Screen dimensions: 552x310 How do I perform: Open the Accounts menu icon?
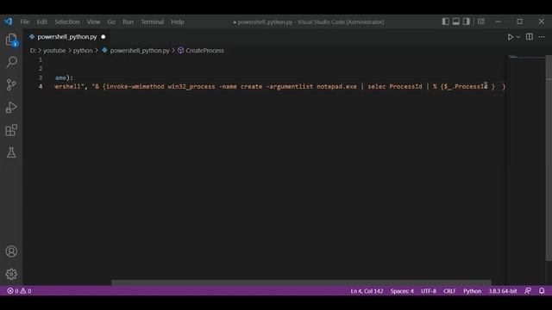click(11, 251)
